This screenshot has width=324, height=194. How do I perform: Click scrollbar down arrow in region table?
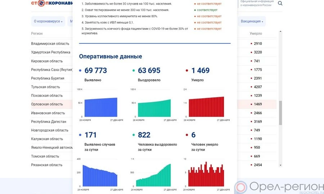point(280,165)
